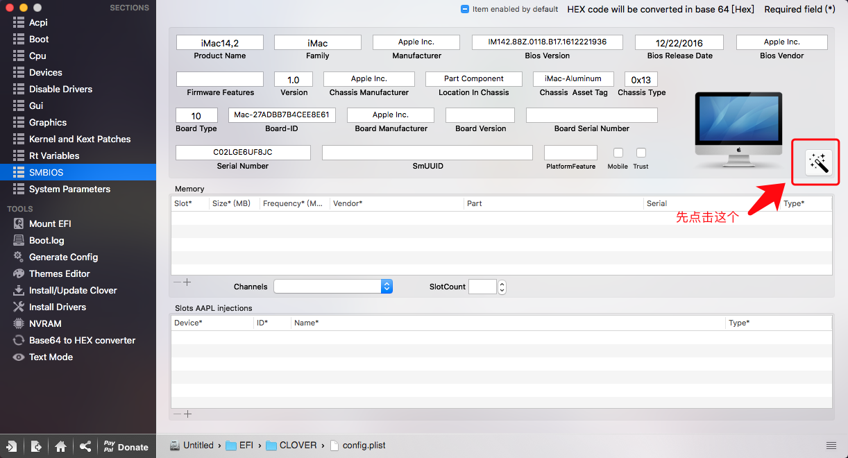
Task: Click the home icon in bottom bar
Action: tap(61, 446)
